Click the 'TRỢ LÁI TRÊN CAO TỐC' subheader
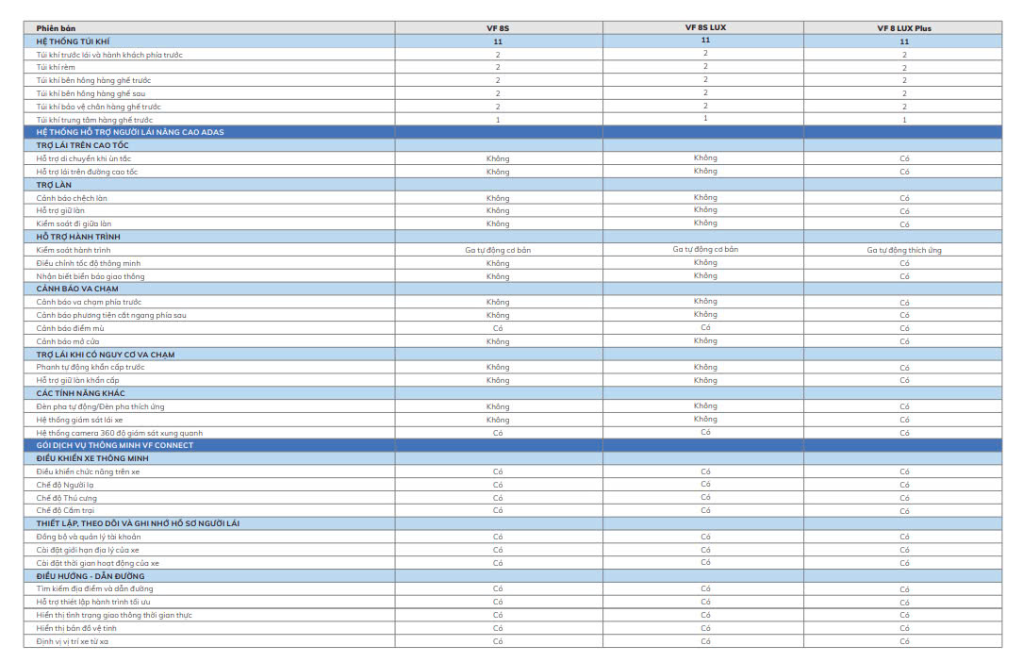1023x662 pixels. click(x=82, y=145)
